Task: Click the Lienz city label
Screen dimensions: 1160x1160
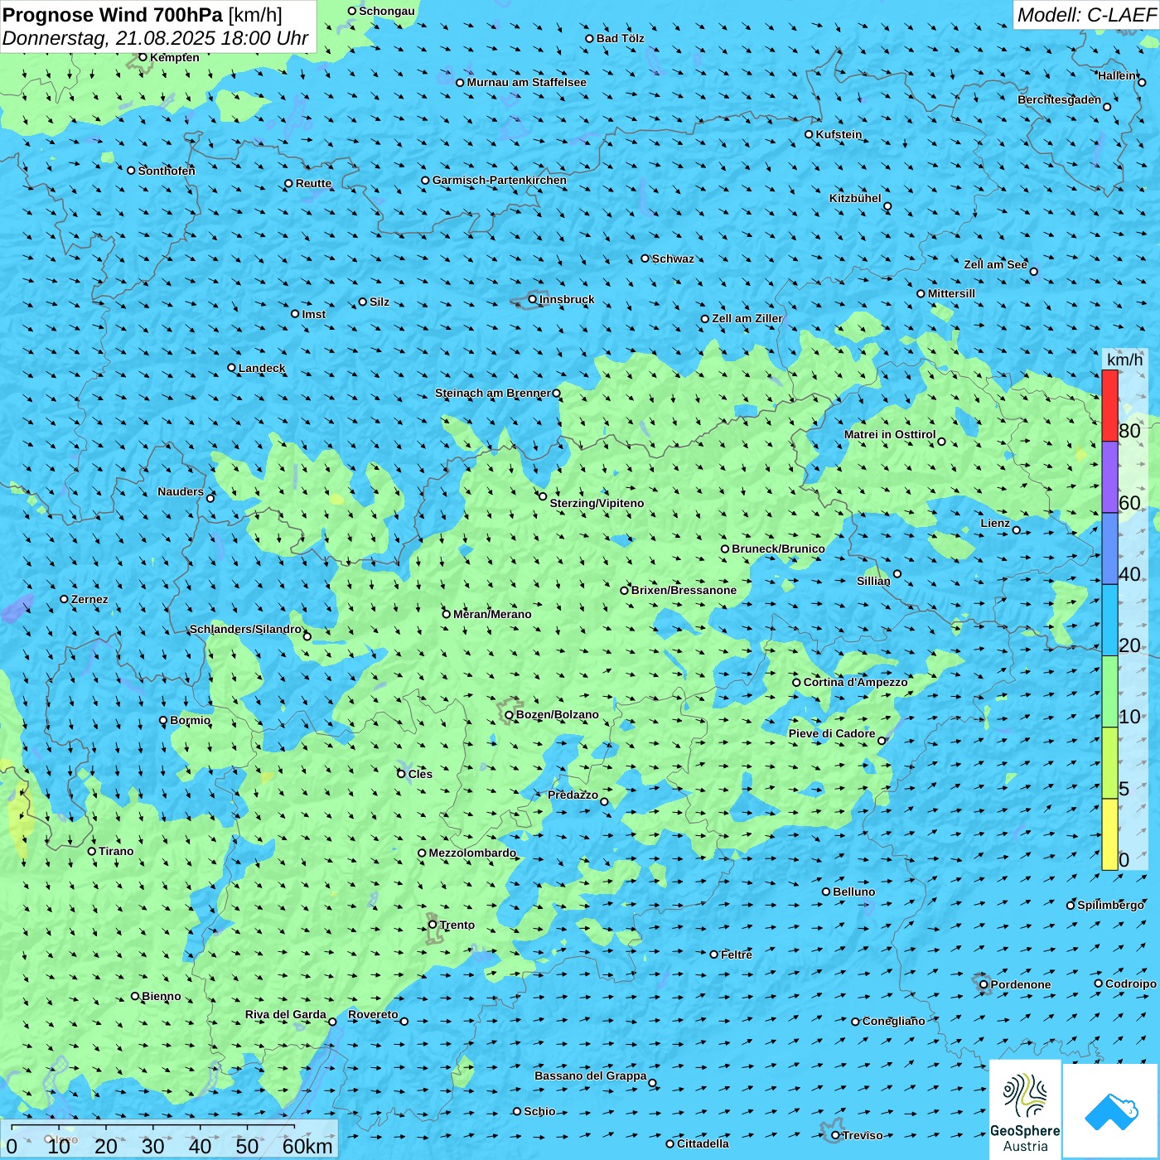Action: pyautogui.click(x=995, y=523)
